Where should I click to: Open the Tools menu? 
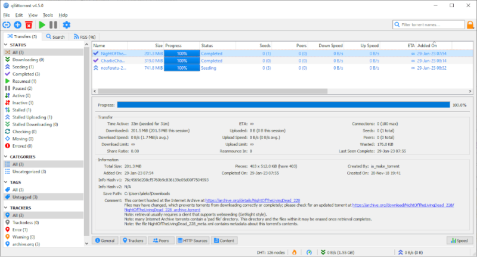pyautogui.click(x=48, y=15)
